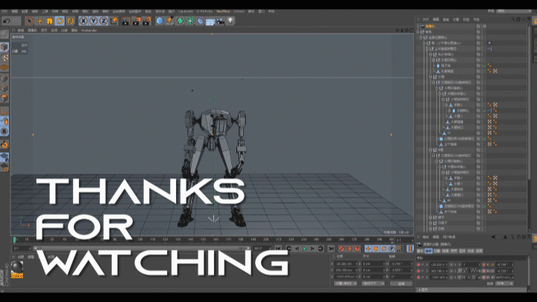This screenshot has width=537, height=302.
Task: Click Render to Picture Viewer icon
Action: click(136, 21)
